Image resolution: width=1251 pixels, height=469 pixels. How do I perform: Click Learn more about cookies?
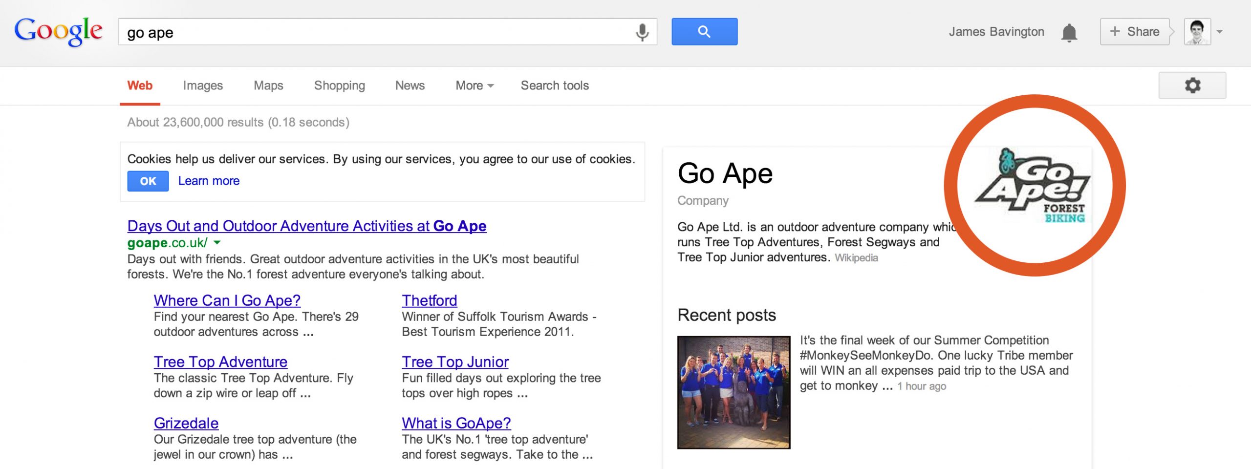[209, 181]
